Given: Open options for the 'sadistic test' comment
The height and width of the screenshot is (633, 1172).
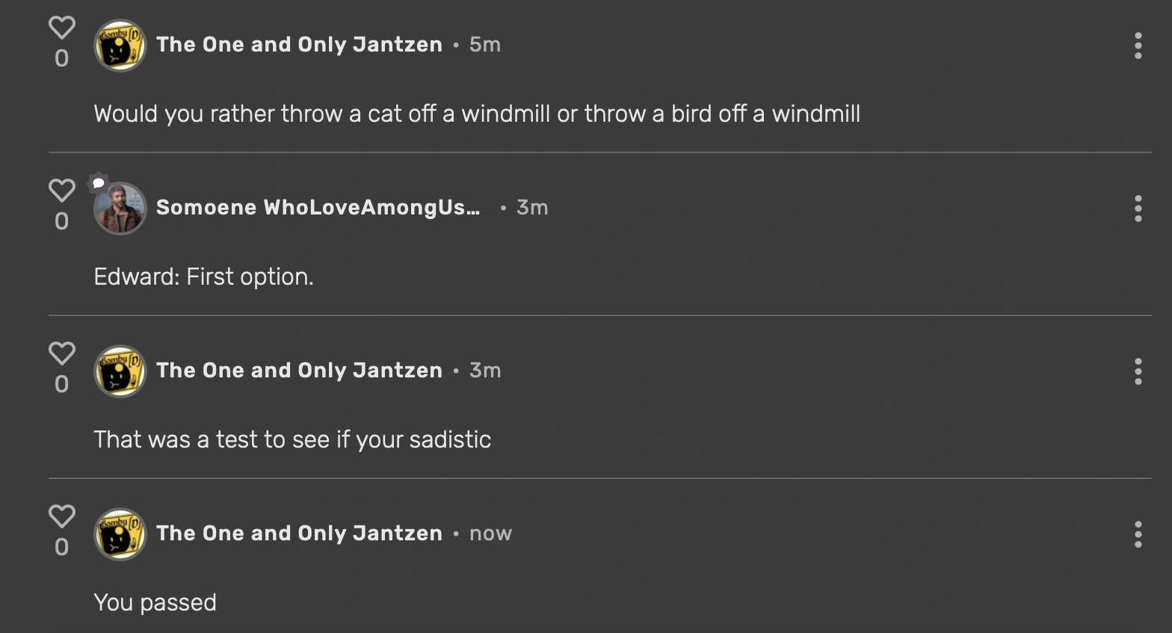Looking at the screenshot, I should (x=1138, y=371).
